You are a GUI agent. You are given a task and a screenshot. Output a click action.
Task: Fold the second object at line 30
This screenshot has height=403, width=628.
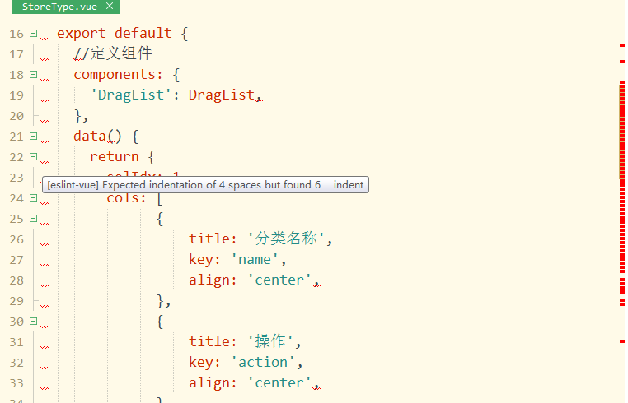coord(34,322)
